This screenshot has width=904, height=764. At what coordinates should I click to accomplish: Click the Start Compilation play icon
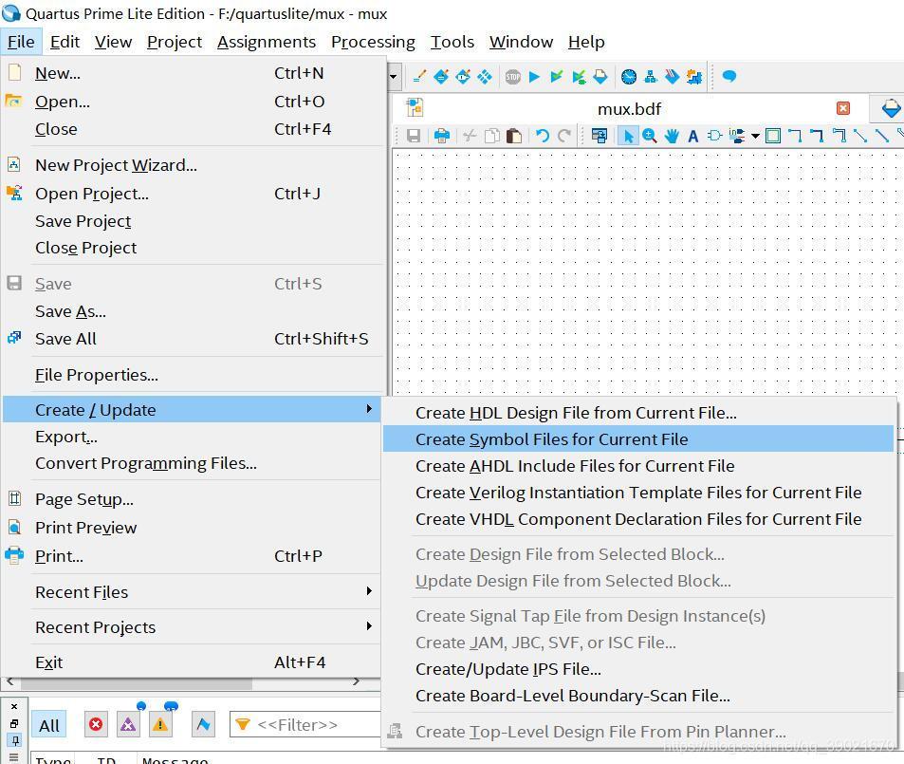coord(534,77)
